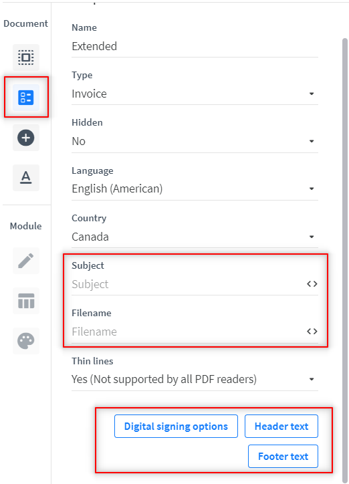Open the Country dropdown showing Canada
349x484 pixels.
[x=195, y=237]
